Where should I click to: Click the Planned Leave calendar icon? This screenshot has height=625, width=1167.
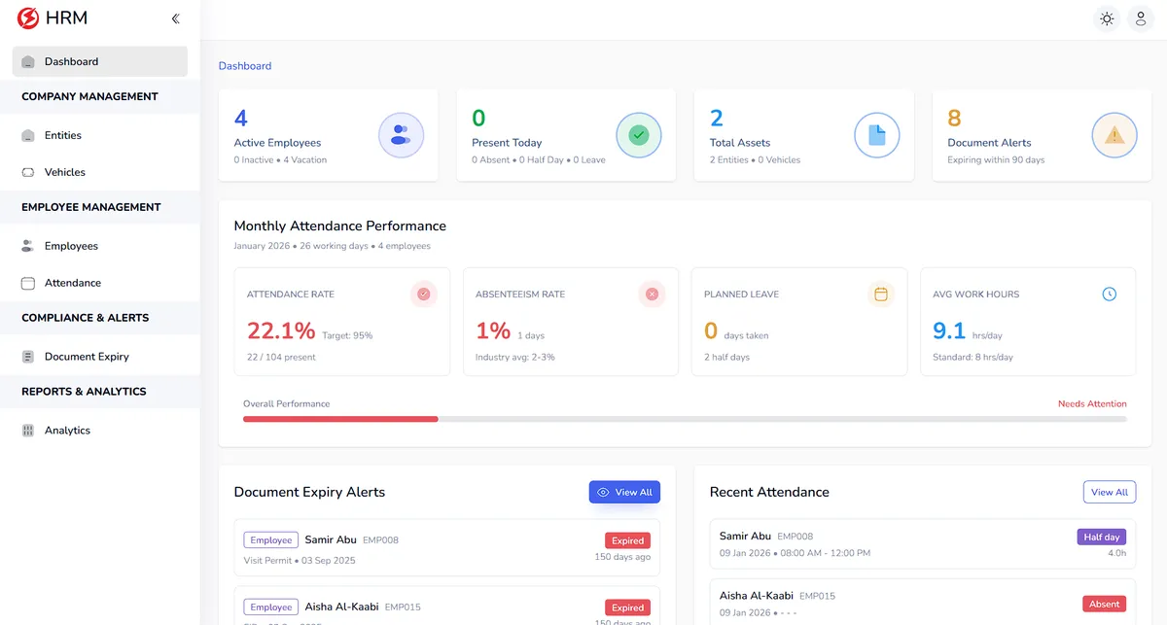[x=881, y=294]
